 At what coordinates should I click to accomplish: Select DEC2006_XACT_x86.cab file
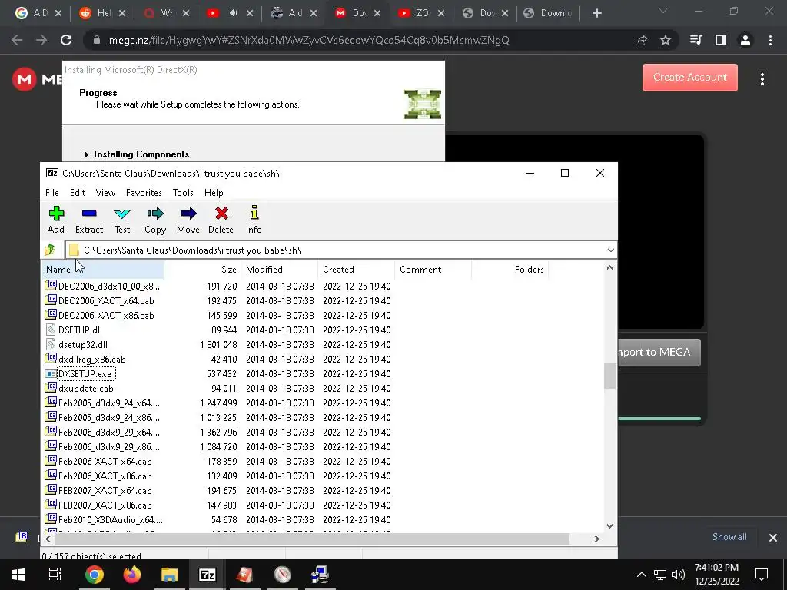coord(106,316)
